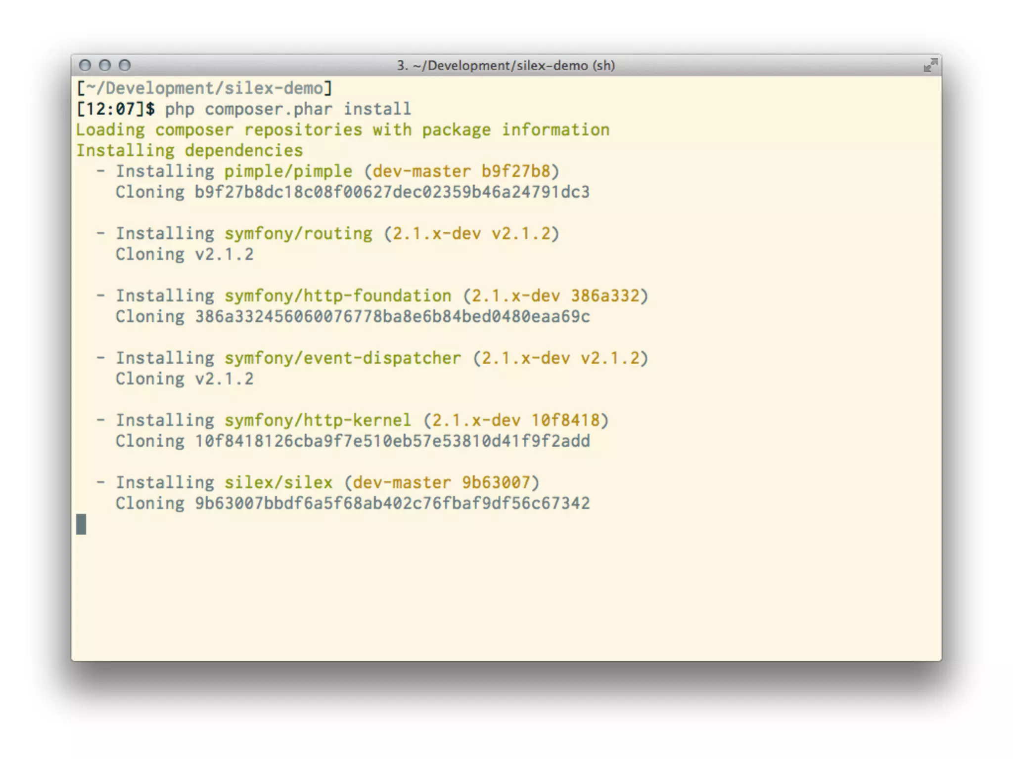Click the fullscreen arrows icon in title bar
This screenshot has width=1013, height=759.
coord(930,65)
